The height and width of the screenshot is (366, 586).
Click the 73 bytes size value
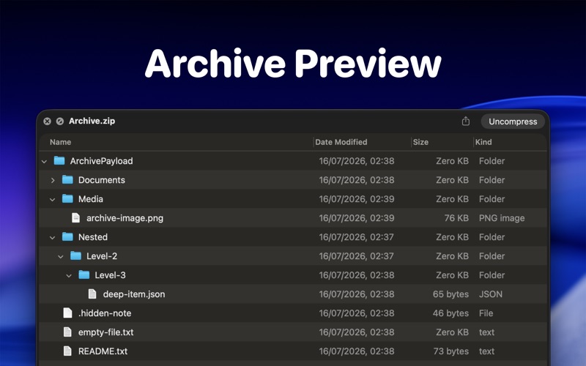(x=451, y=351)
